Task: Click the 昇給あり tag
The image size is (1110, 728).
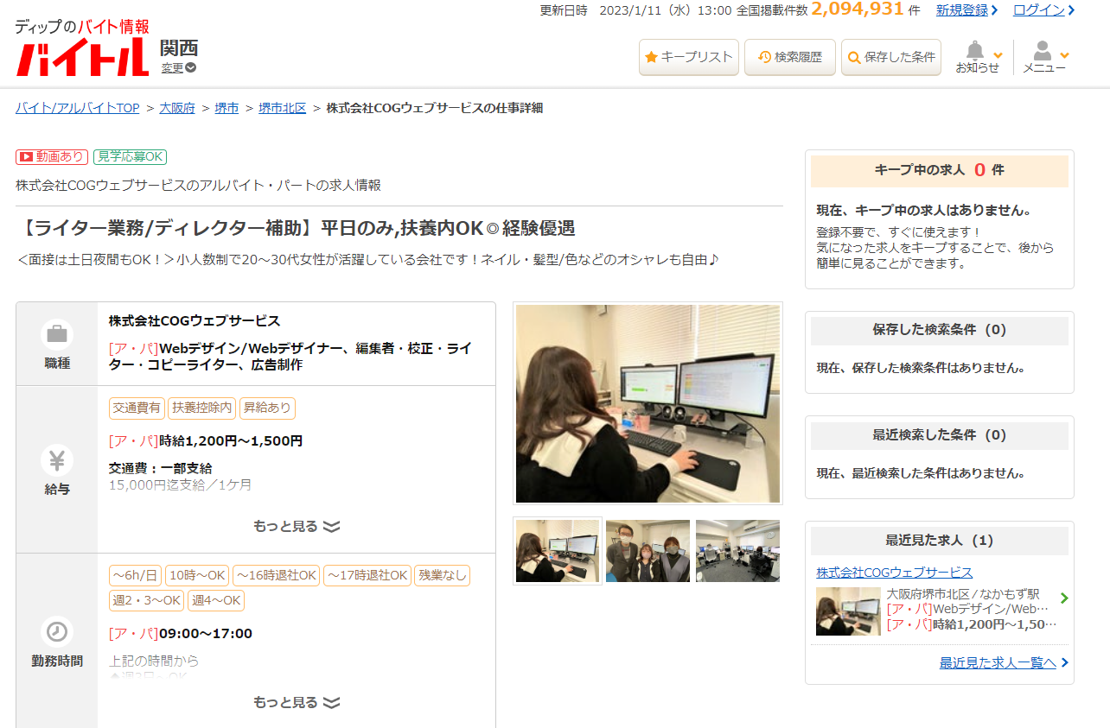Action: coord(267,408)
